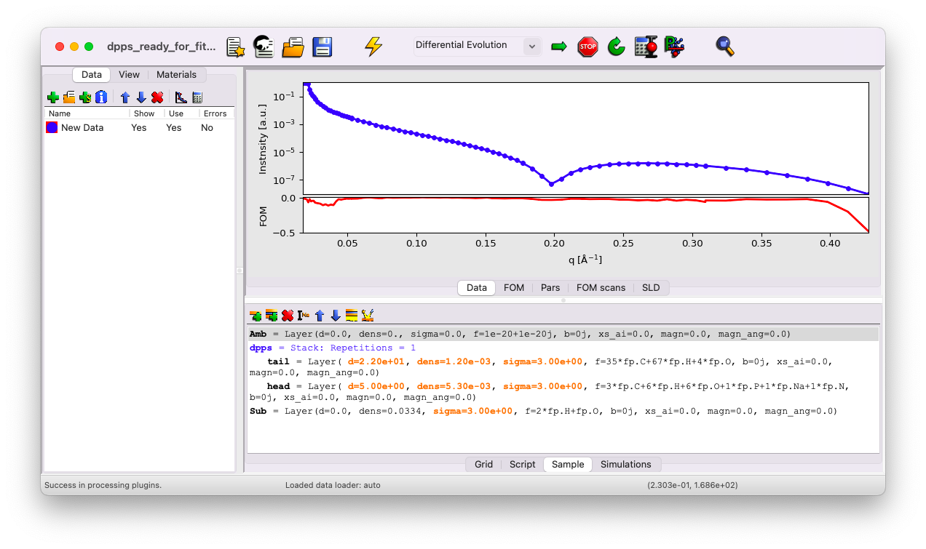The height and width of the screenshot is (549, 926).
Task: Open the Differential Evolution optimizer dropdown
Action: tap(478, 46)
